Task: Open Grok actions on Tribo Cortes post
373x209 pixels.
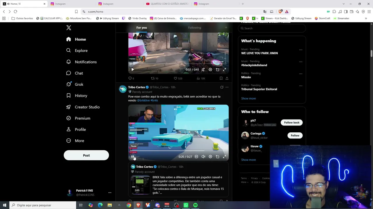Action: [x=222, y=87]
